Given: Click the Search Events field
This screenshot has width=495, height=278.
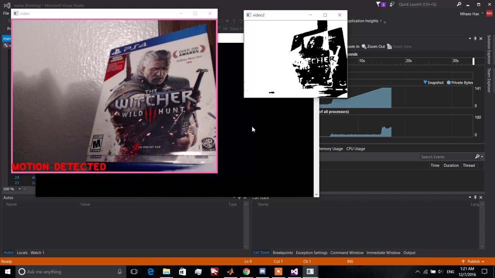Looking at the screenshot, I should pos(447,157).
